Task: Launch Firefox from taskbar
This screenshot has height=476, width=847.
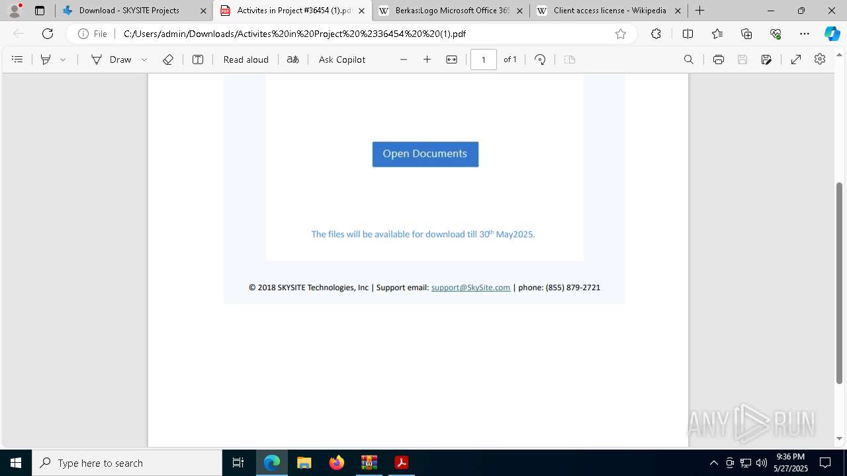Action: coord(337,463)
